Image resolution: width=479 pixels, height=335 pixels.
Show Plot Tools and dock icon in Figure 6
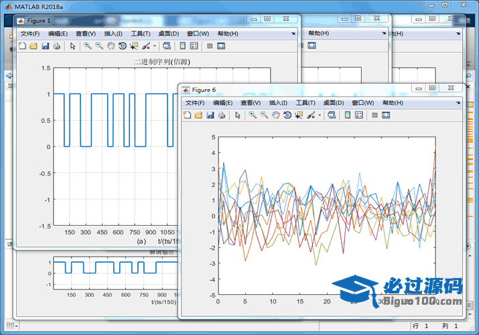click(x=386, y=115)
